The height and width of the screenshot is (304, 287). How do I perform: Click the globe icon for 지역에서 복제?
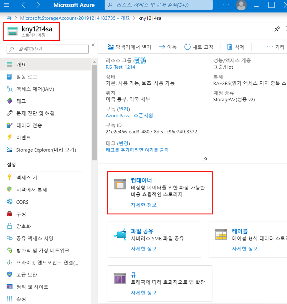pyautogui.click(x=9, y=189)
